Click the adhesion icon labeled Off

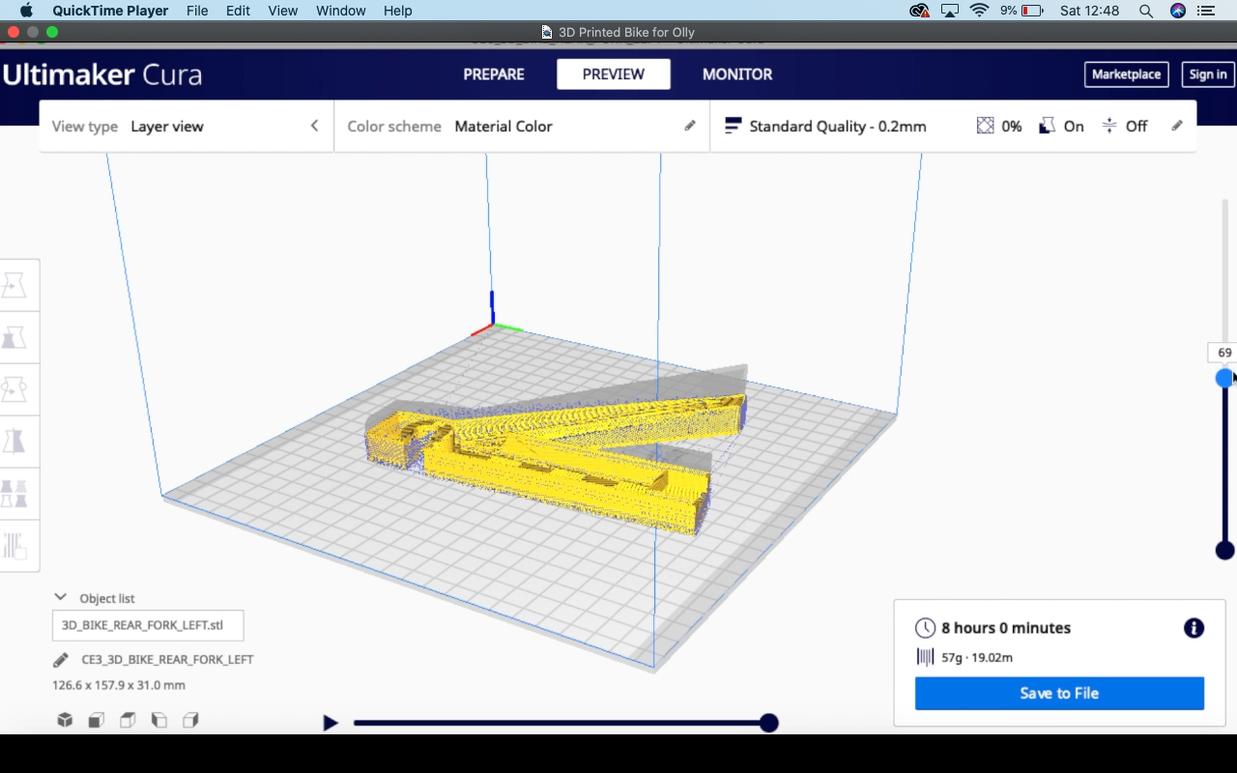tap(1109, 126)
